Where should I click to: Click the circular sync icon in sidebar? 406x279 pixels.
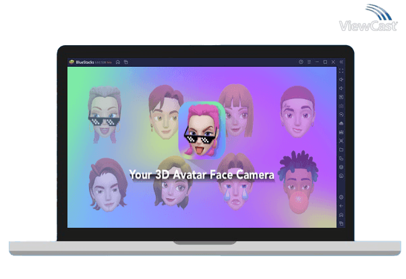pos(341,115)
